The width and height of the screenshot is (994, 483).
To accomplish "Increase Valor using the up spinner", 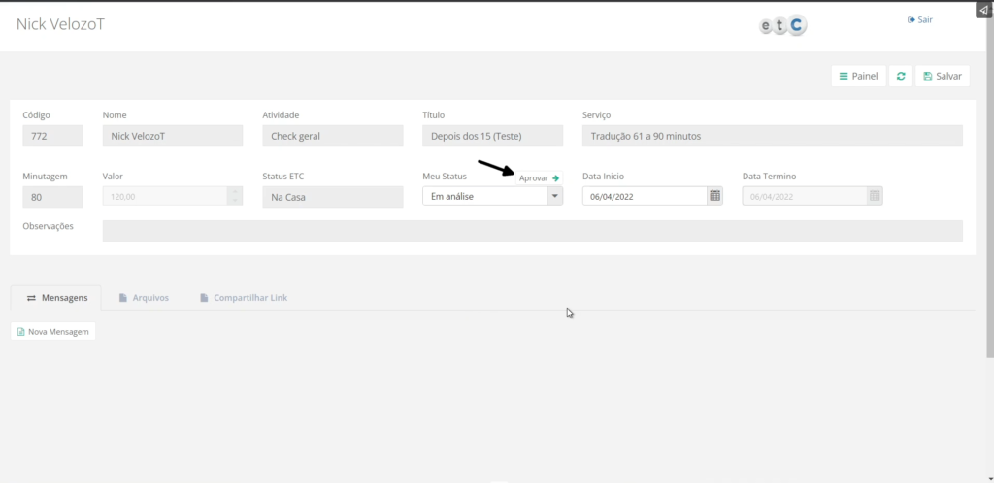I will (234, 191).
